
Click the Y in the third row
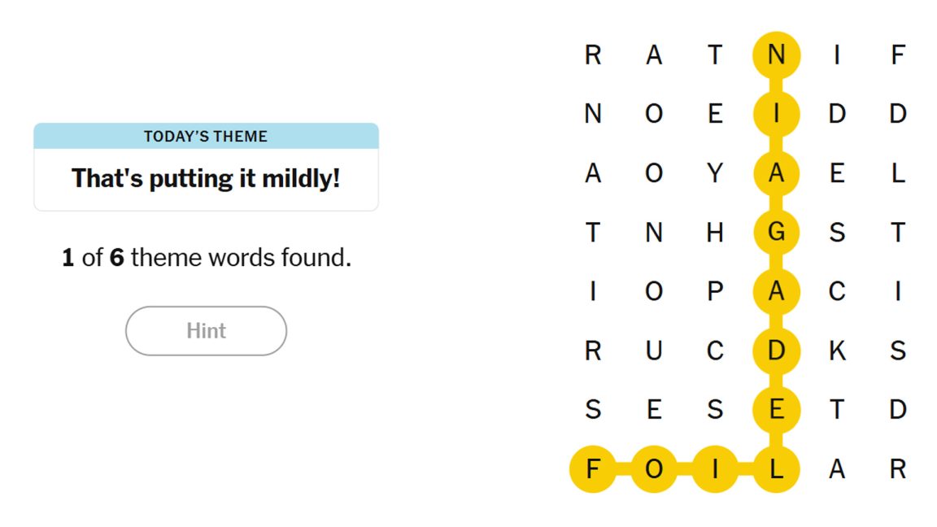coord(715,172)
